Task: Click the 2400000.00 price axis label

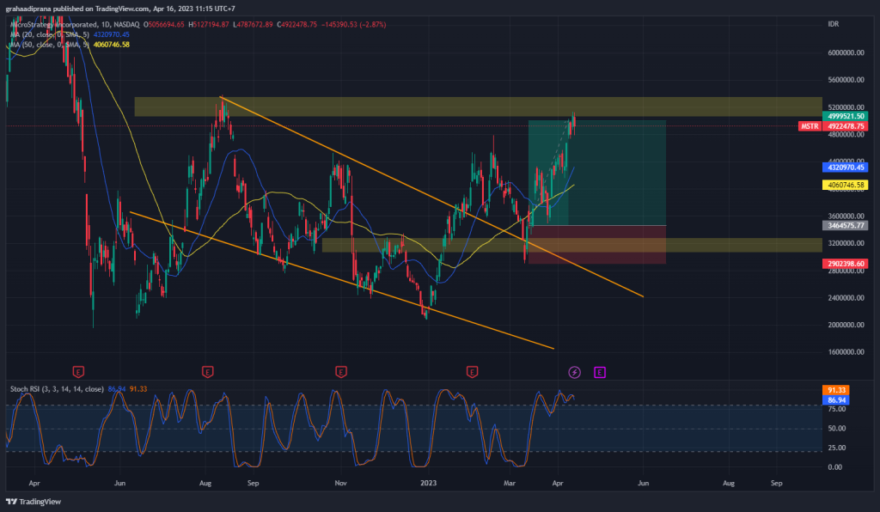Action: point(846,298)
